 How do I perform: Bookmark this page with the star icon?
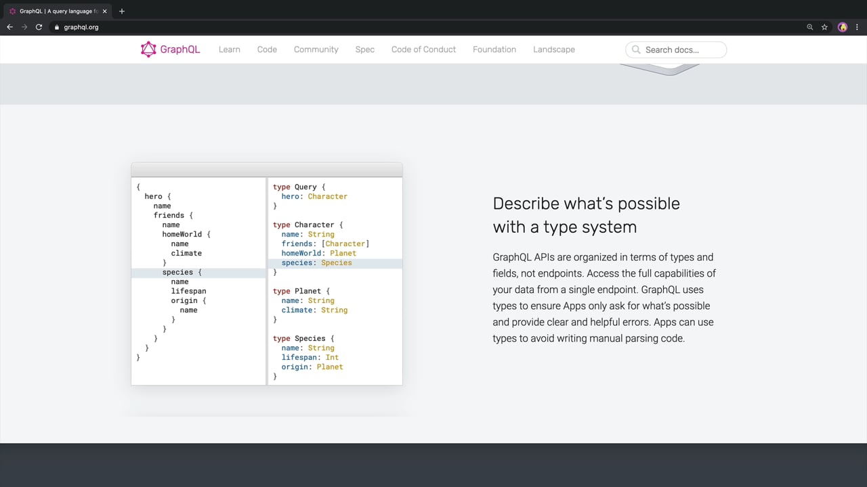pyautogui.click(x=824, y=27)
